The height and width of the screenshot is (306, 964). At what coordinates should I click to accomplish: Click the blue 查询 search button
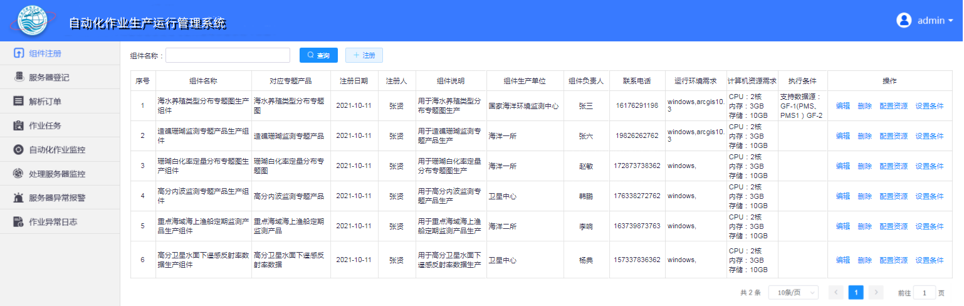point(318,55)
